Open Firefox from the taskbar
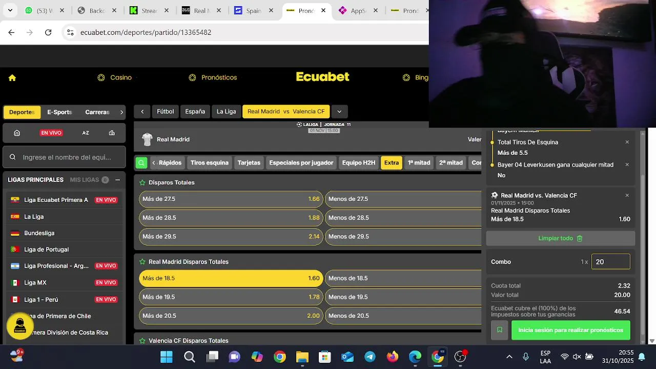This screenshot has height=369, width=656. 393,357
